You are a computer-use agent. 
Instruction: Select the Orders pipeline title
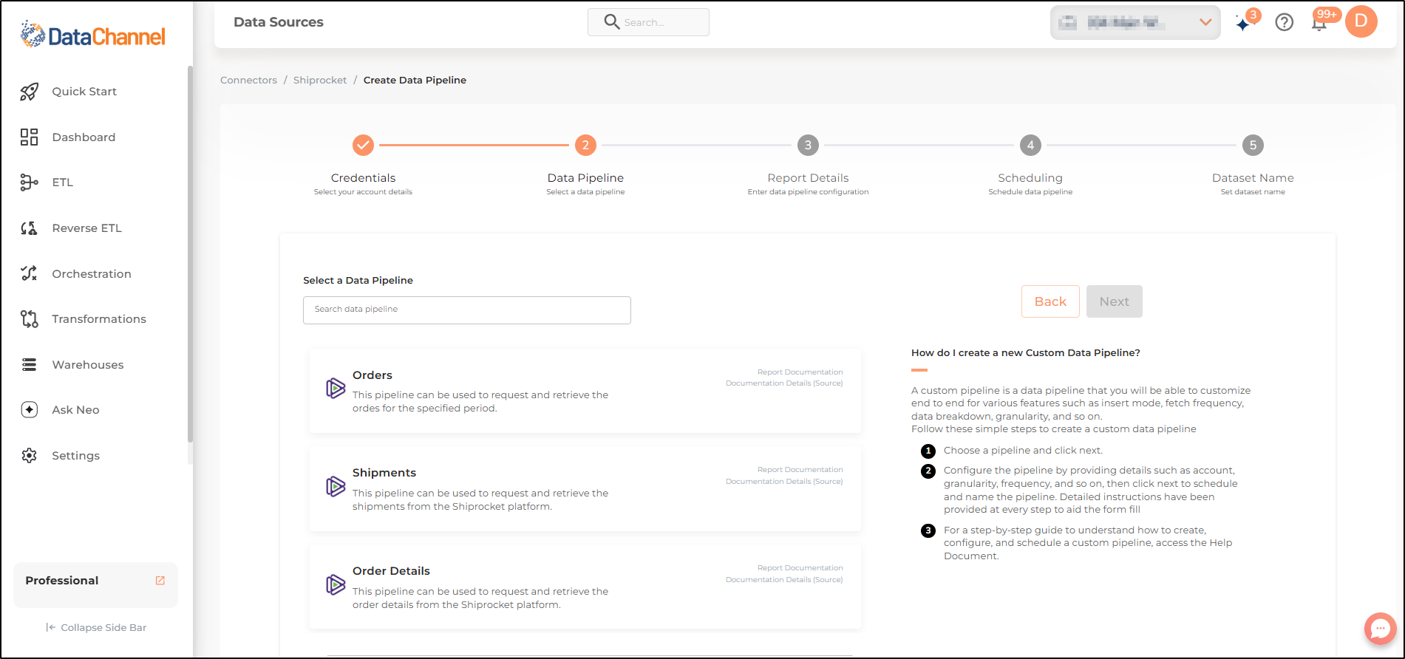(x=372, y=375)
